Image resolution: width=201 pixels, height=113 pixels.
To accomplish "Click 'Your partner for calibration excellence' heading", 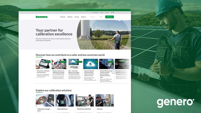I will (54, 32).
